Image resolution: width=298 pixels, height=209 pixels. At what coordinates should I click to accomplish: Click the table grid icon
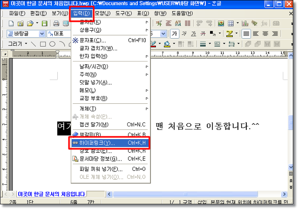(231, 23)
